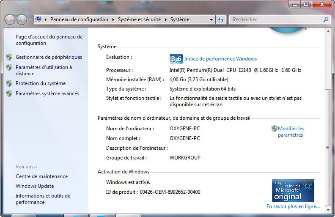The width and height of the screenshot is (335, 217).
Task: Select the text Système d'exploitation 64 bits
Action: [203, 89]
